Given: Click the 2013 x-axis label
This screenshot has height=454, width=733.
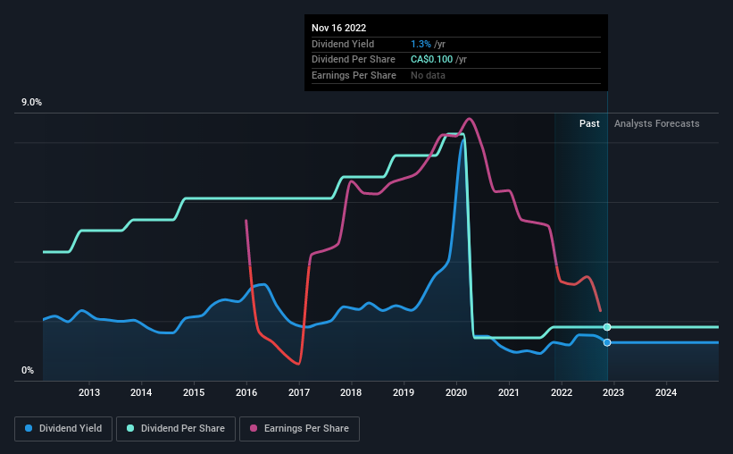Looking at the screenshot, I should coord(88,392).
